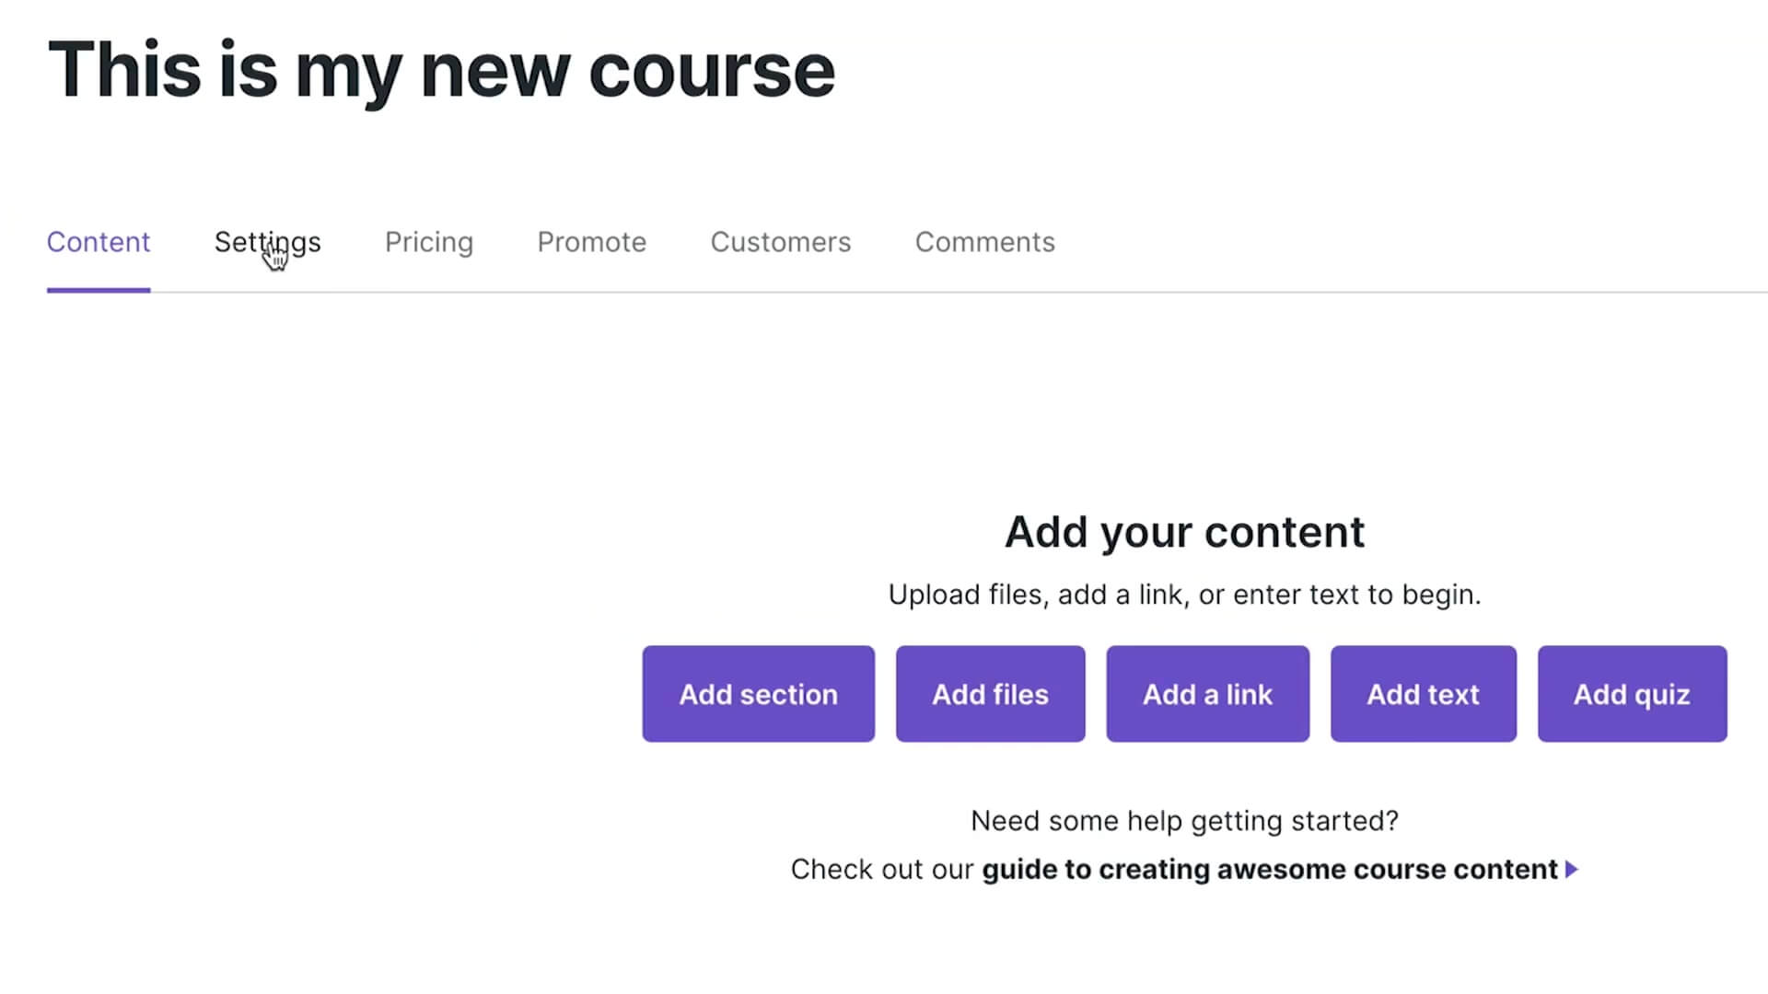Open the Settings tab
Image resolution: width=1768 pixels, height=994 pixels.
[268, 242]
